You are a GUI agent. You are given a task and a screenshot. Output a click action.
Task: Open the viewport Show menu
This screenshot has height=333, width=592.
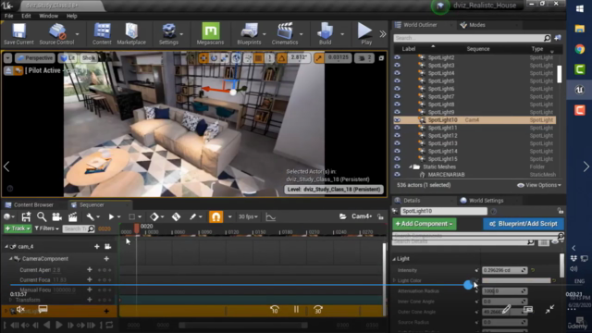(x=89, y=57)
